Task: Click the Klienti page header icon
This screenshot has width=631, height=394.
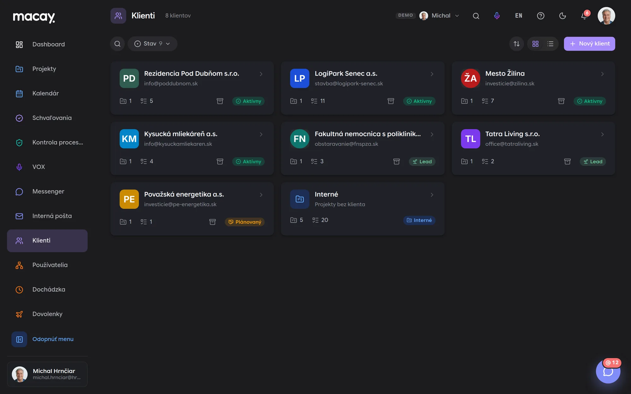Action: coord(118,16)
